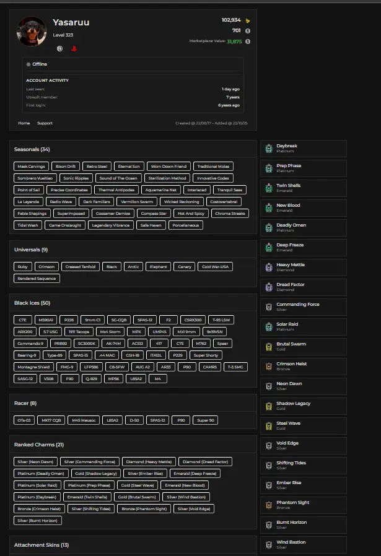Click the Ruby universal skin tag
This screenshot has height=556, width=381.
pos(23,267)
